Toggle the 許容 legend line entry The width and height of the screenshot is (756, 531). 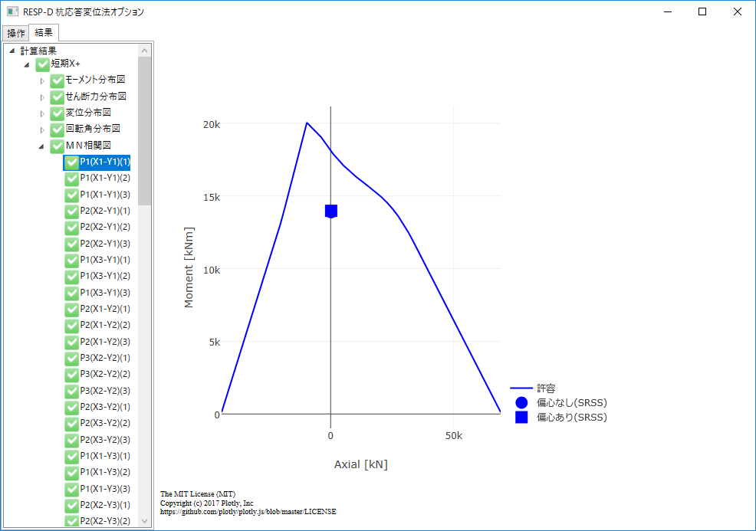[x=532, y=388]
